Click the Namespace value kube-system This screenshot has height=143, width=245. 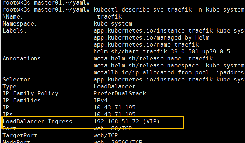(x=113, y=24)
